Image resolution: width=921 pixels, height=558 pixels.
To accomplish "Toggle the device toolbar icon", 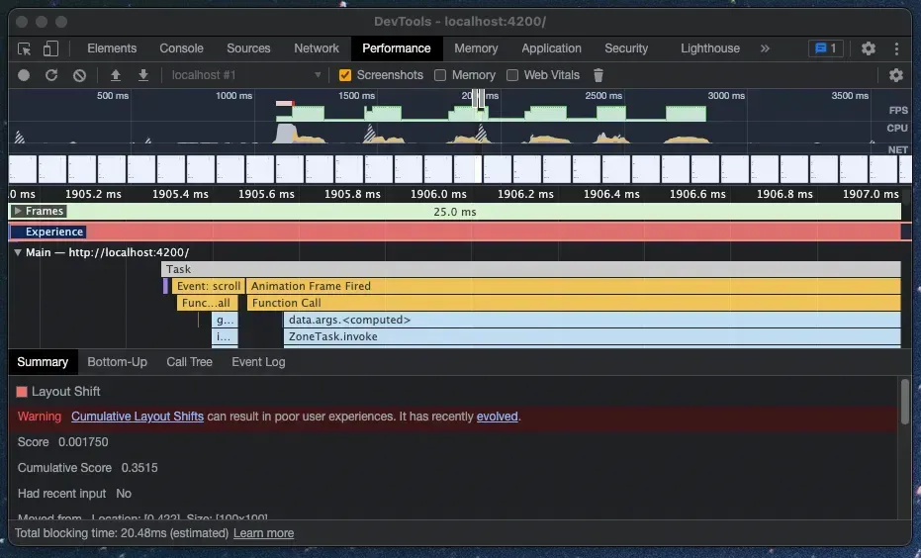I will point(50,48).
